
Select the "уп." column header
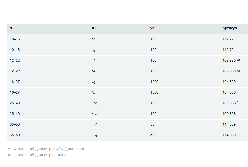point(153,28)
